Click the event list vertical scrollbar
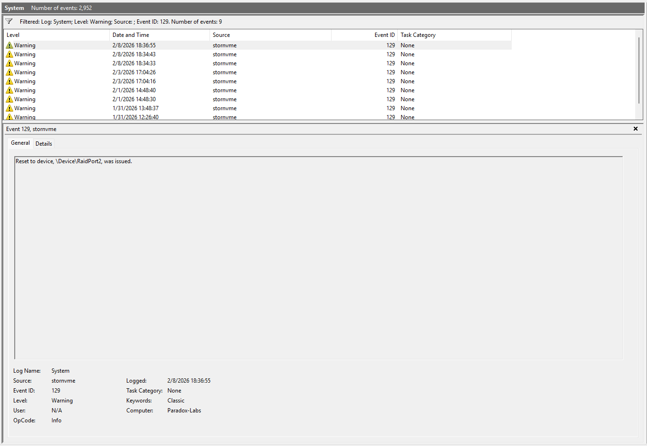Viewport: 647px width, 446px height. click(x=639, y=71)
